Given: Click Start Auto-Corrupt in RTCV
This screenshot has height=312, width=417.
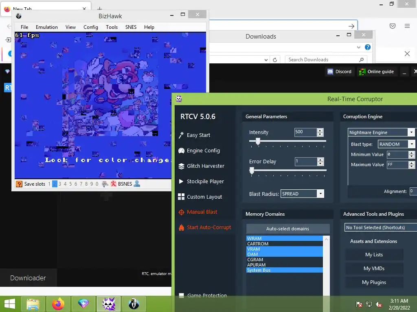Looking at the screenshot, I should point(205,227).
